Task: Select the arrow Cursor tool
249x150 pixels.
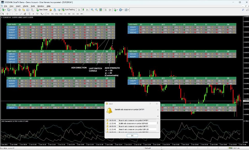Action: coord(3,14)
